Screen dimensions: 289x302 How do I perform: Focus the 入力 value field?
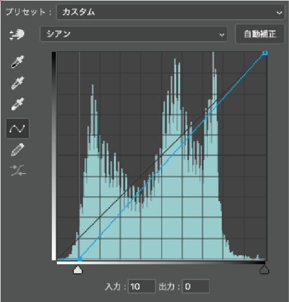[x=141, y=286]
